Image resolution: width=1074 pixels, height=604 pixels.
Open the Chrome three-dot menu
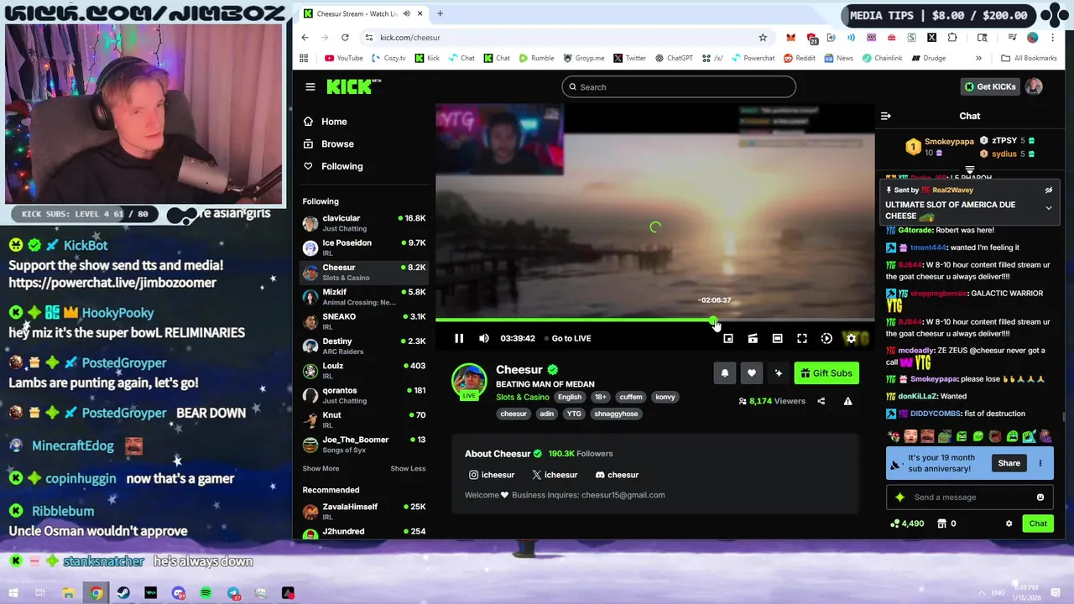tap(1052, 37)
